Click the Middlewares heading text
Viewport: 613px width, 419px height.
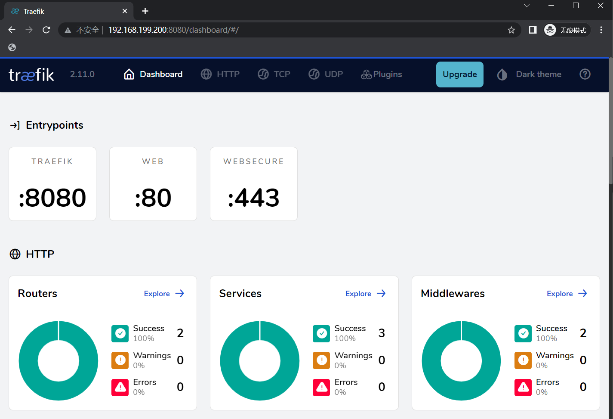coord(453,293)
